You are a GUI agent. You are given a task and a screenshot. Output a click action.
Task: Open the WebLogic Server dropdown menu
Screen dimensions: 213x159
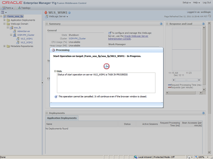click(57, 16)
